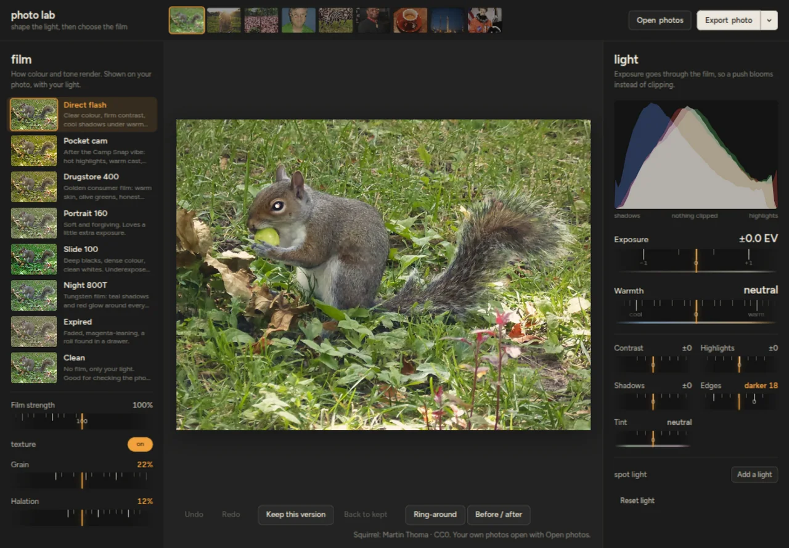
Task: Toggle the Before / after comparison
Action: [499, 515]
